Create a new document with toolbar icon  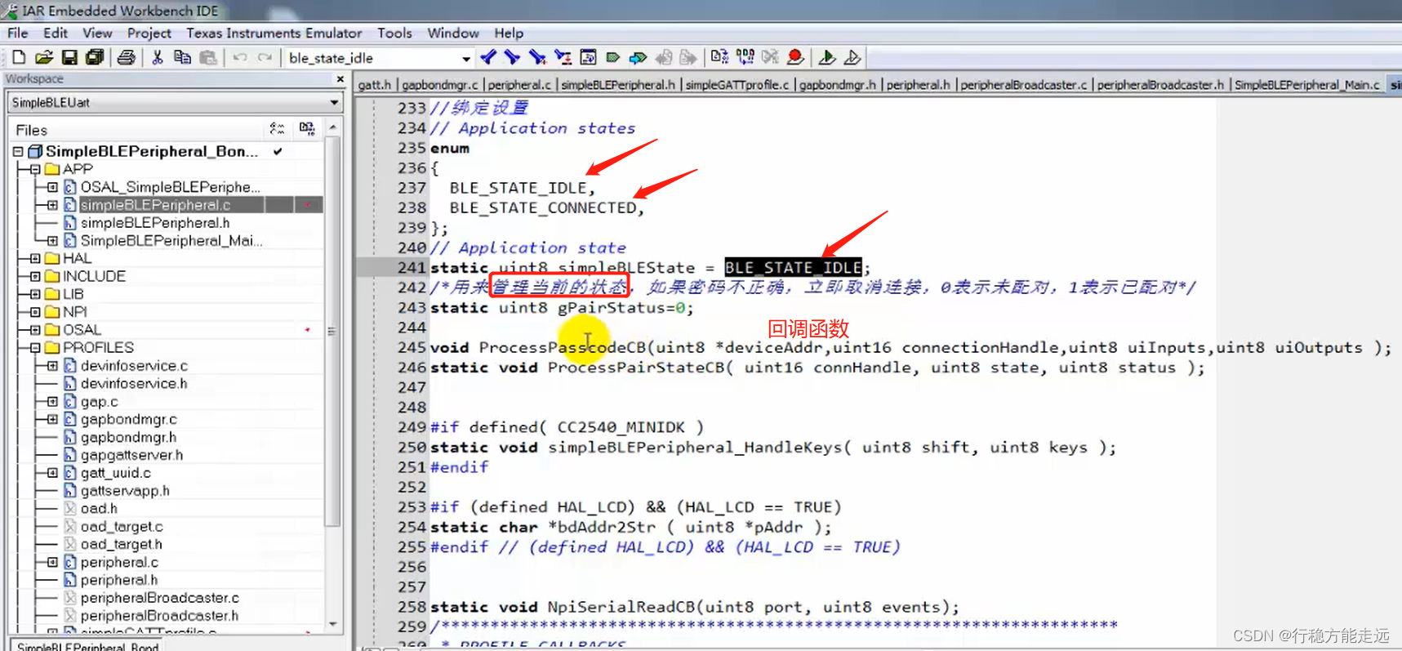pos(18,57)
